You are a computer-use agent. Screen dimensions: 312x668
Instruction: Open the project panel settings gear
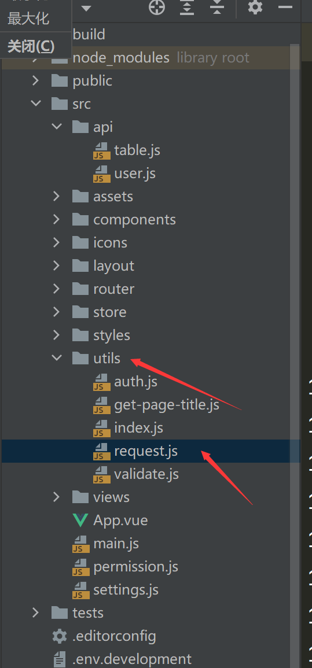click(255, 7)
